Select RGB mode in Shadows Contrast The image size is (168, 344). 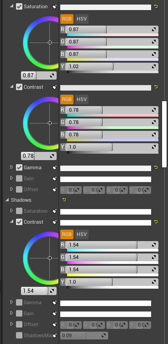point(67,235)
